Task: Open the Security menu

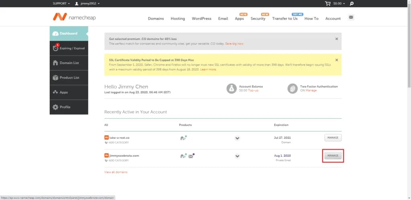Action: (258, 18)
